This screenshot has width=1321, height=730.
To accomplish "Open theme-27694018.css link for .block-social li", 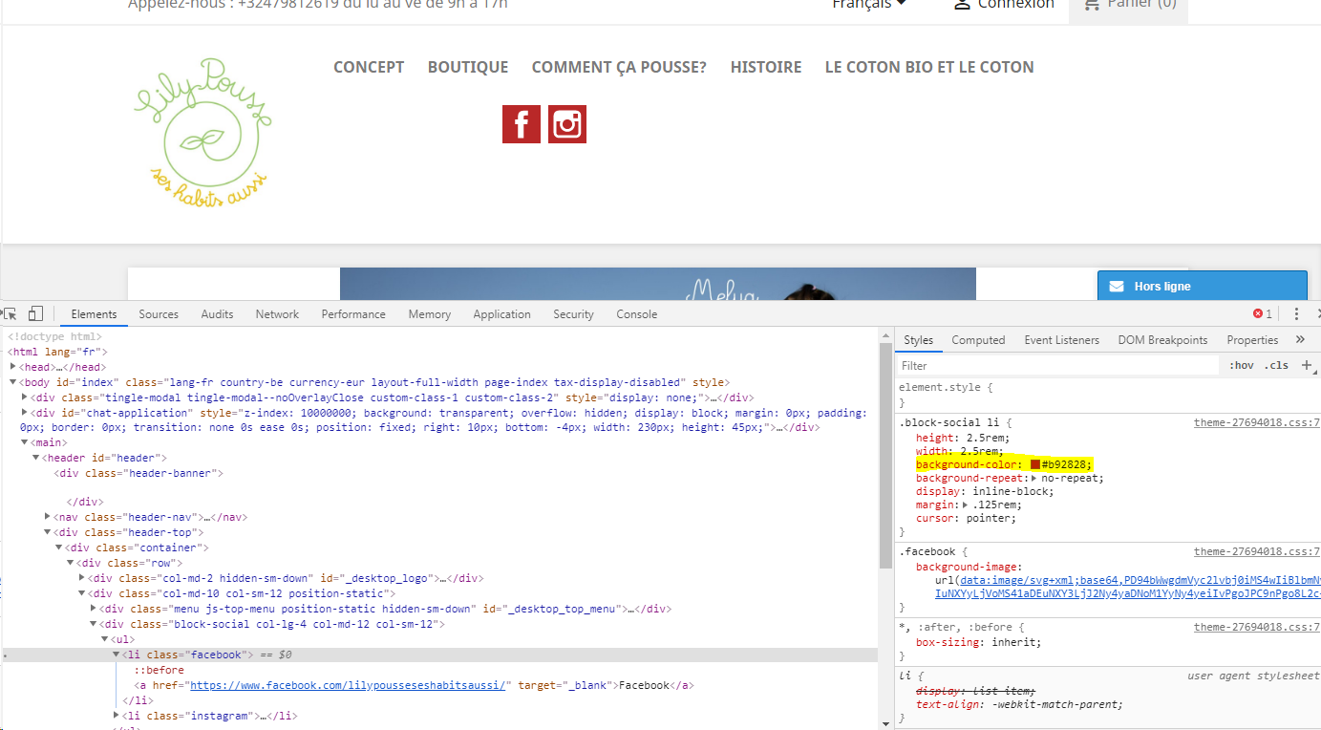I will click(1256, 422).
